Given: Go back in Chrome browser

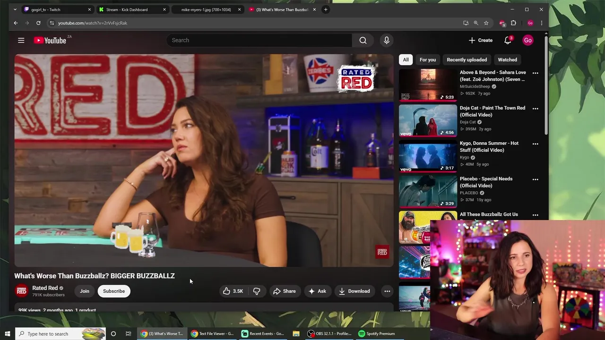Looking at the screenshot, I should point(16,23).
